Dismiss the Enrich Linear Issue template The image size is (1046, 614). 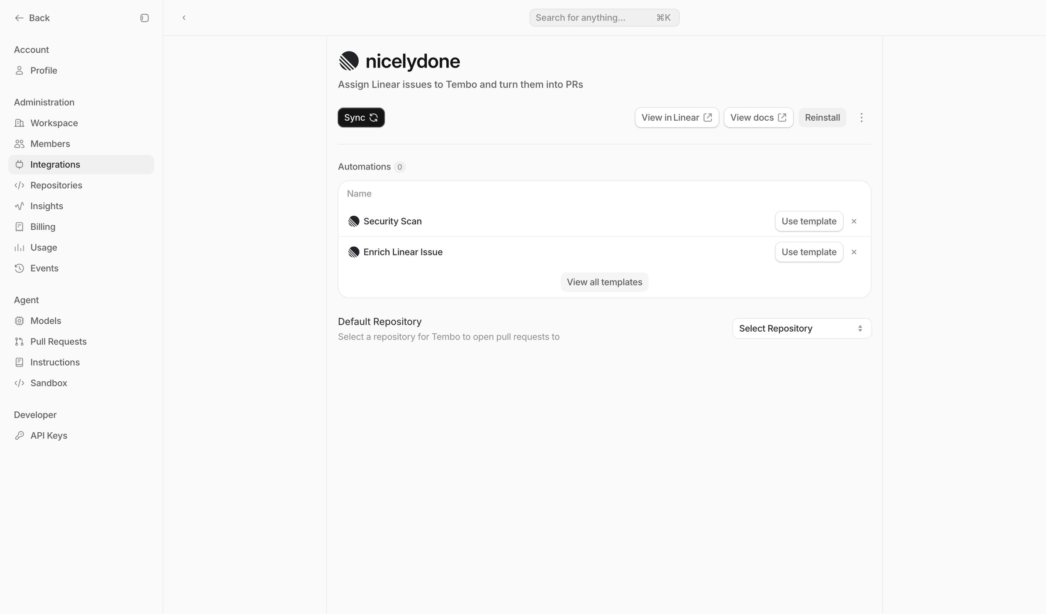[854, 252]
